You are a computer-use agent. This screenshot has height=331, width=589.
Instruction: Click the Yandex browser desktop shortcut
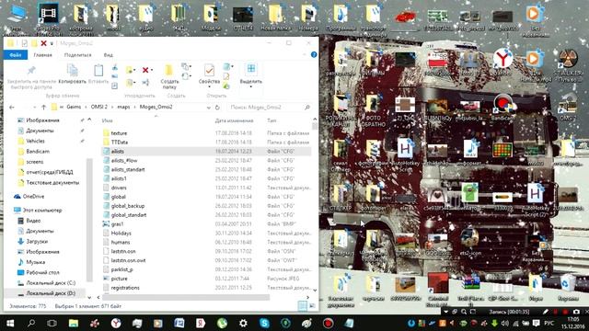502,60
